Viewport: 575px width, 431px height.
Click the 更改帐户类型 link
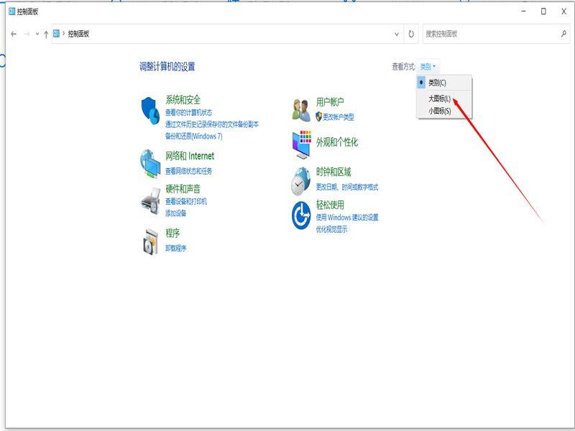pos(338,117)
